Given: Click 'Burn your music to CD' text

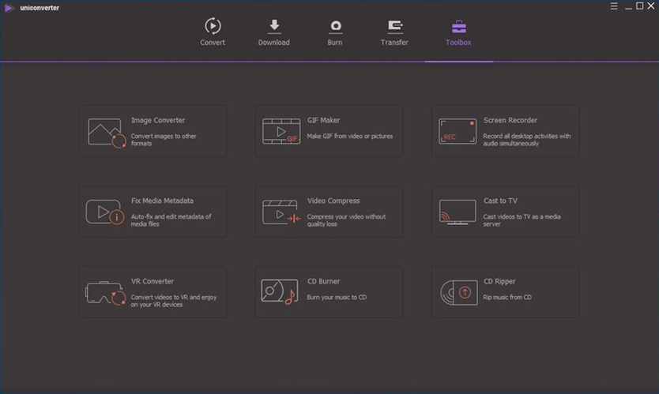Looking at the screenshot, I should [337, 298].
